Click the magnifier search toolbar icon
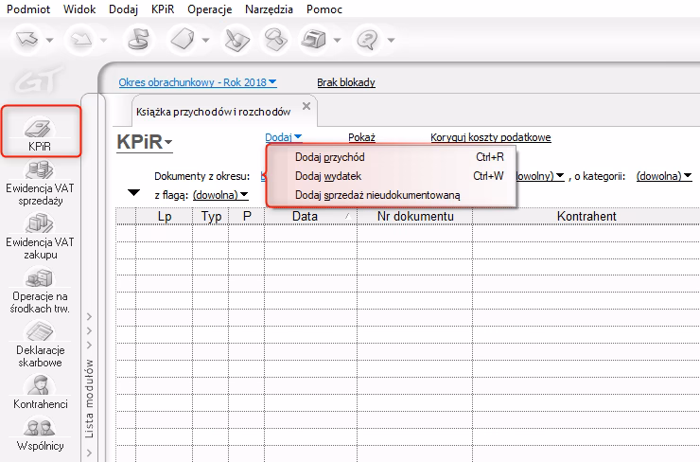Viewport: 700px width, 462px height. [274, 40]
